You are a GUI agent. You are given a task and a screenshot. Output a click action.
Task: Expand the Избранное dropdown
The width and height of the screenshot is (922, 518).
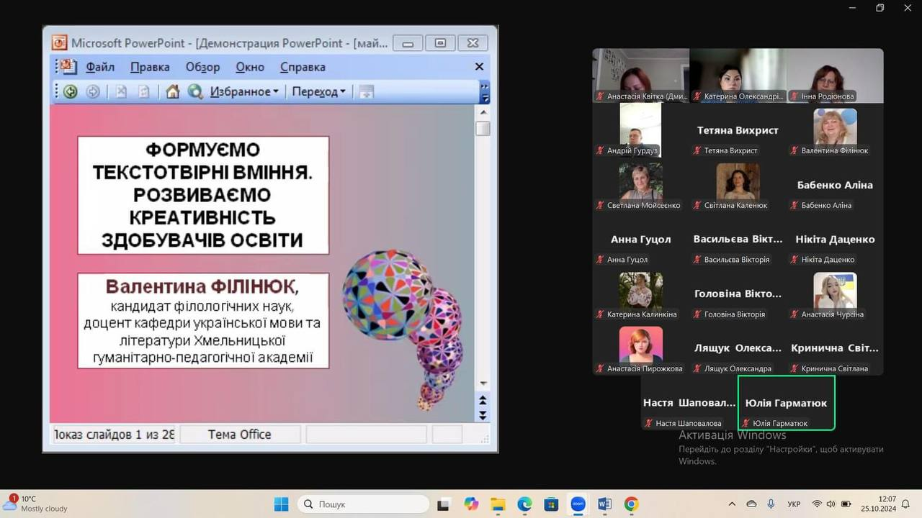[x=244, y=91]
